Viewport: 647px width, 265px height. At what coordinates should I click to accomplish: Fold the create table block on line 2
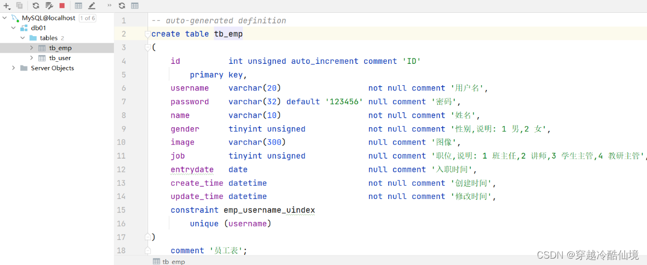tap(148, 34)
